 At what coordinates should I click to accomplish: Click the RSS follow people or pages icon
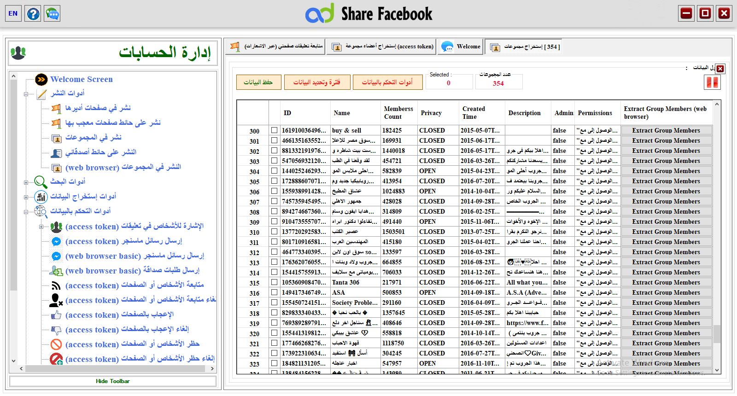pos(56,285)
